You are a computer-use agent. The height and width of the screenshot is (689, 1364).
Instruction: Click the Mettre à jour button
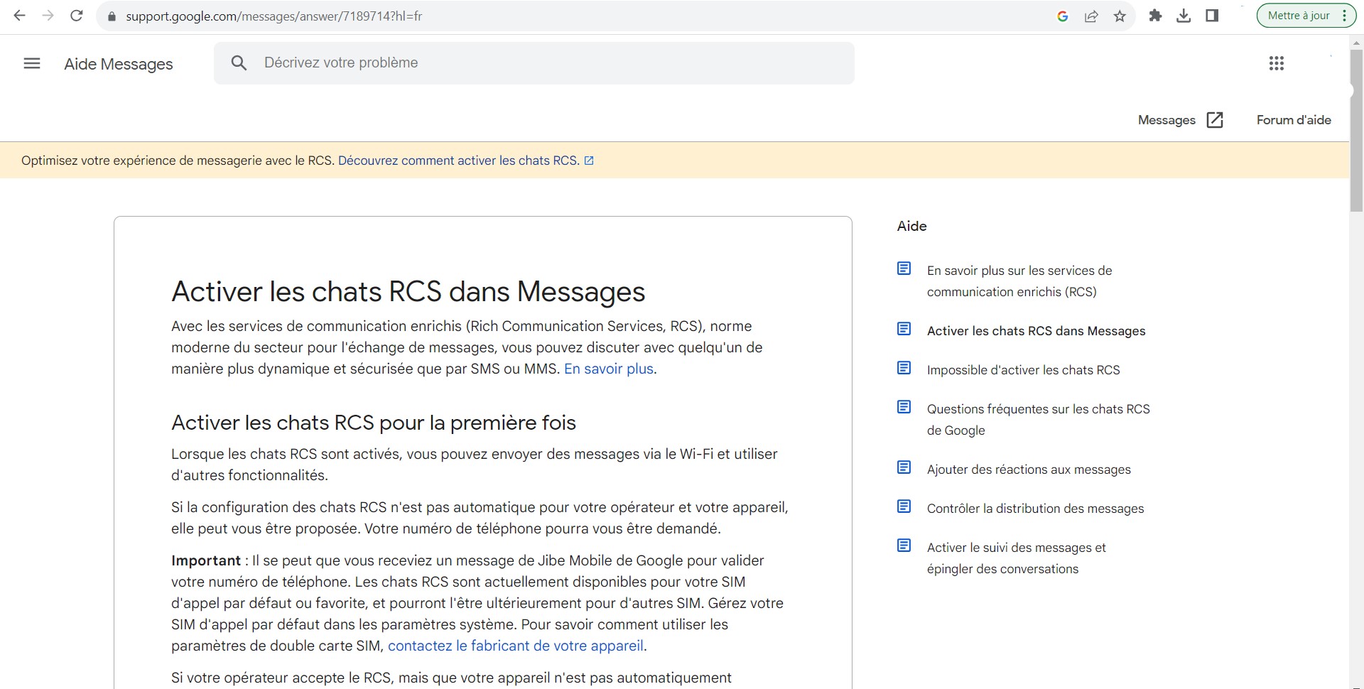(x=1298, y=16)
